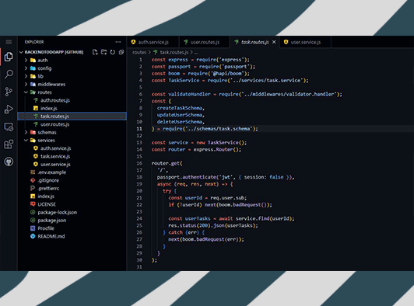Click the New File icon in Explorer
The image size is (414, 306).
(x=95, y=52)
